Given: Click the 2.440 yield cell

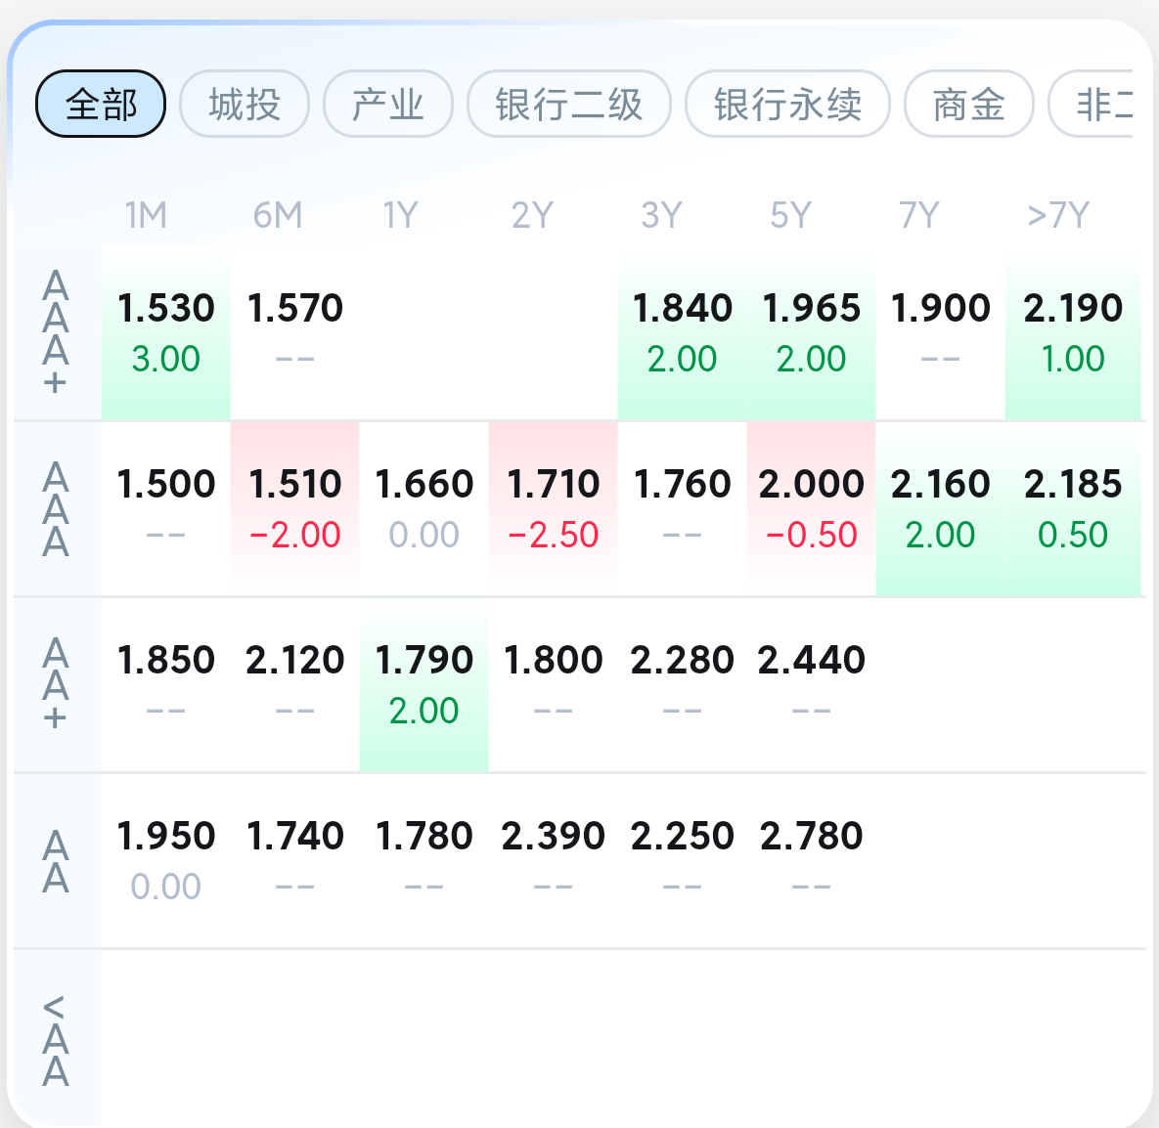Looking at the screenshot, I should pos(811,684).
